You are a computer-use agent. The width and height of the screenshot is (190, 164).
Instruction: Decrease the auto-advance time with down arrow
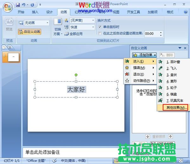click(161, 35)
